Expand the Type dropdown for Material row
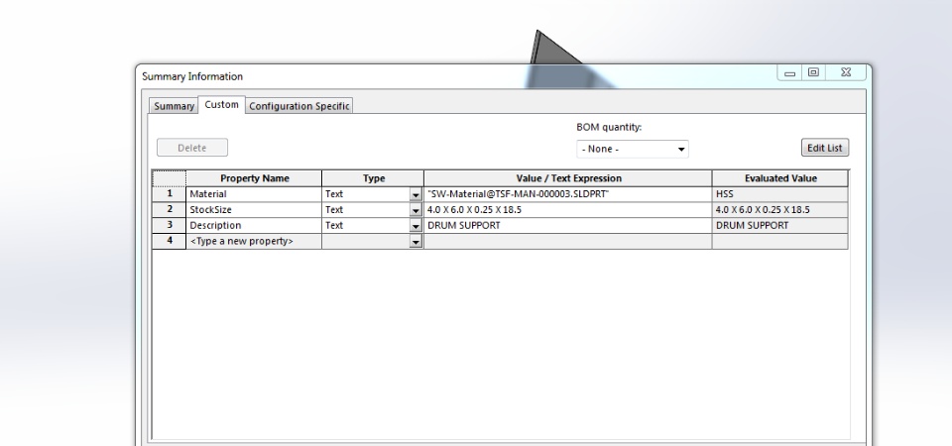Screen dimensions: 952x446 416,195
